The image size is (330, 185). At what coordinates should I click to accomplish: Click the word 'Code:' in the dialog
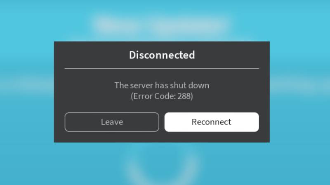(x=165, y=96)
